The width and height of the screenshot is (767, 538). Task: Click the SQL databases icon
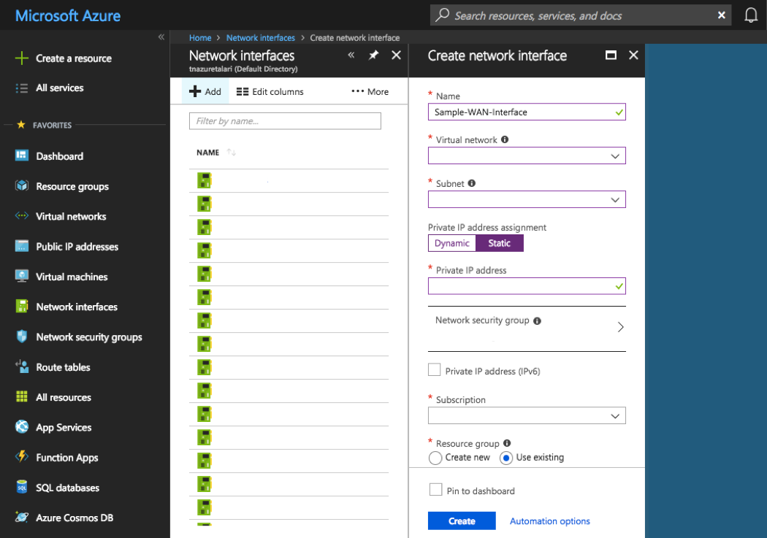point(22,488)
